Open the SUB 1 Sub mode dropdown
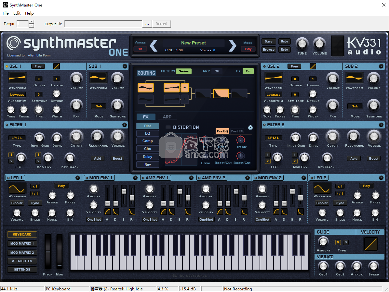 click(99, 106)
